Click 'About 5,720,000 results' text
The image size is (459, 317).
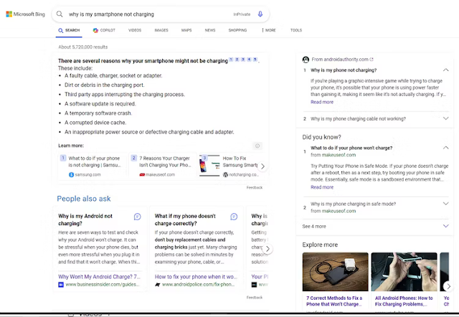tap(83, 47)
